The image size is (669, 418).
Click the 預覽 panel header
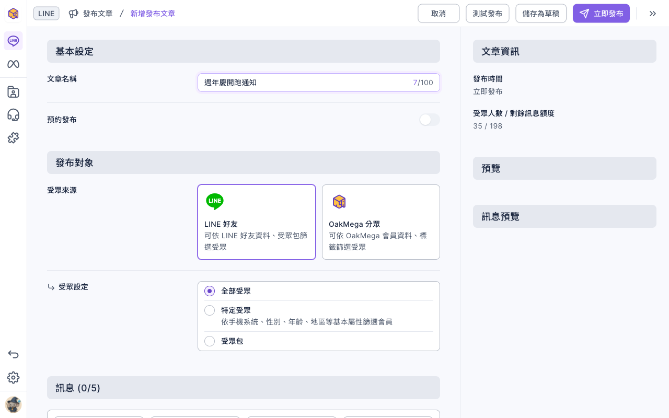pos(564,168)
